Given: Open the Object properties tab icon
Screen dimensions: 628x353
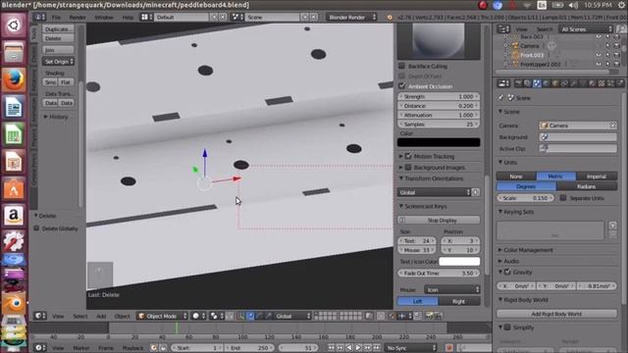Looking at the screenshot, I should (x=555, y=83).
